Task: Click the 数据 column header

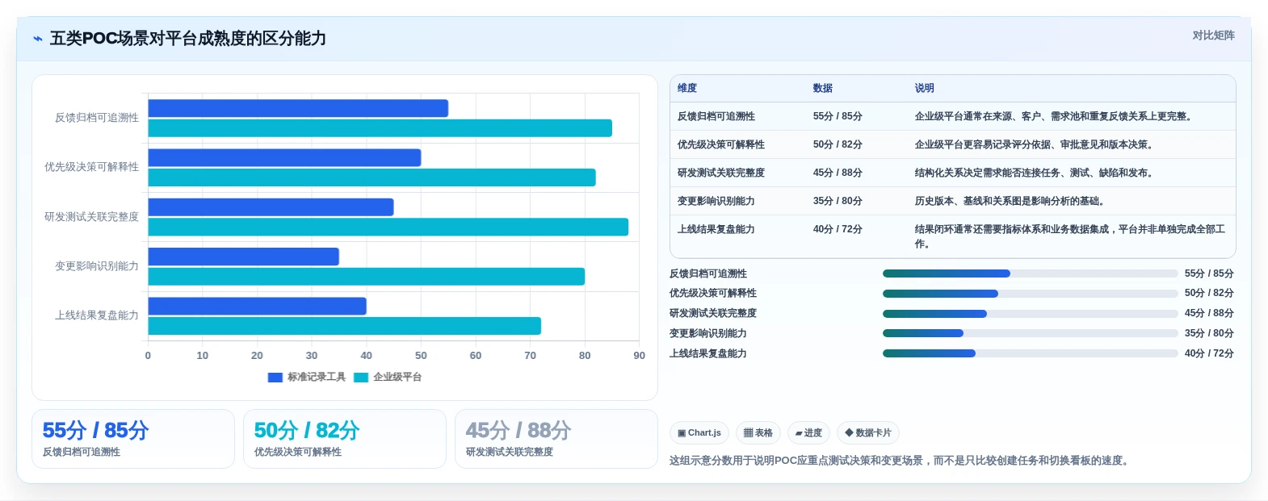Action: pyautogui.click(x=823, y=88)
